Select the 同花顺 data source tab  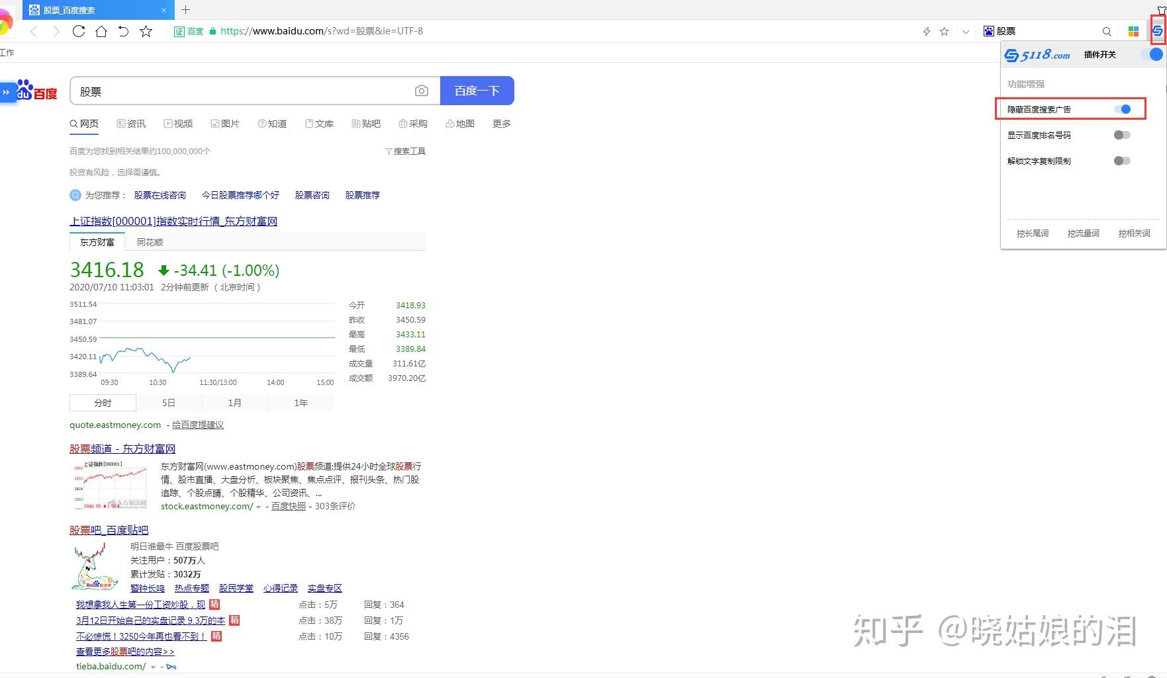coord(150,242)
